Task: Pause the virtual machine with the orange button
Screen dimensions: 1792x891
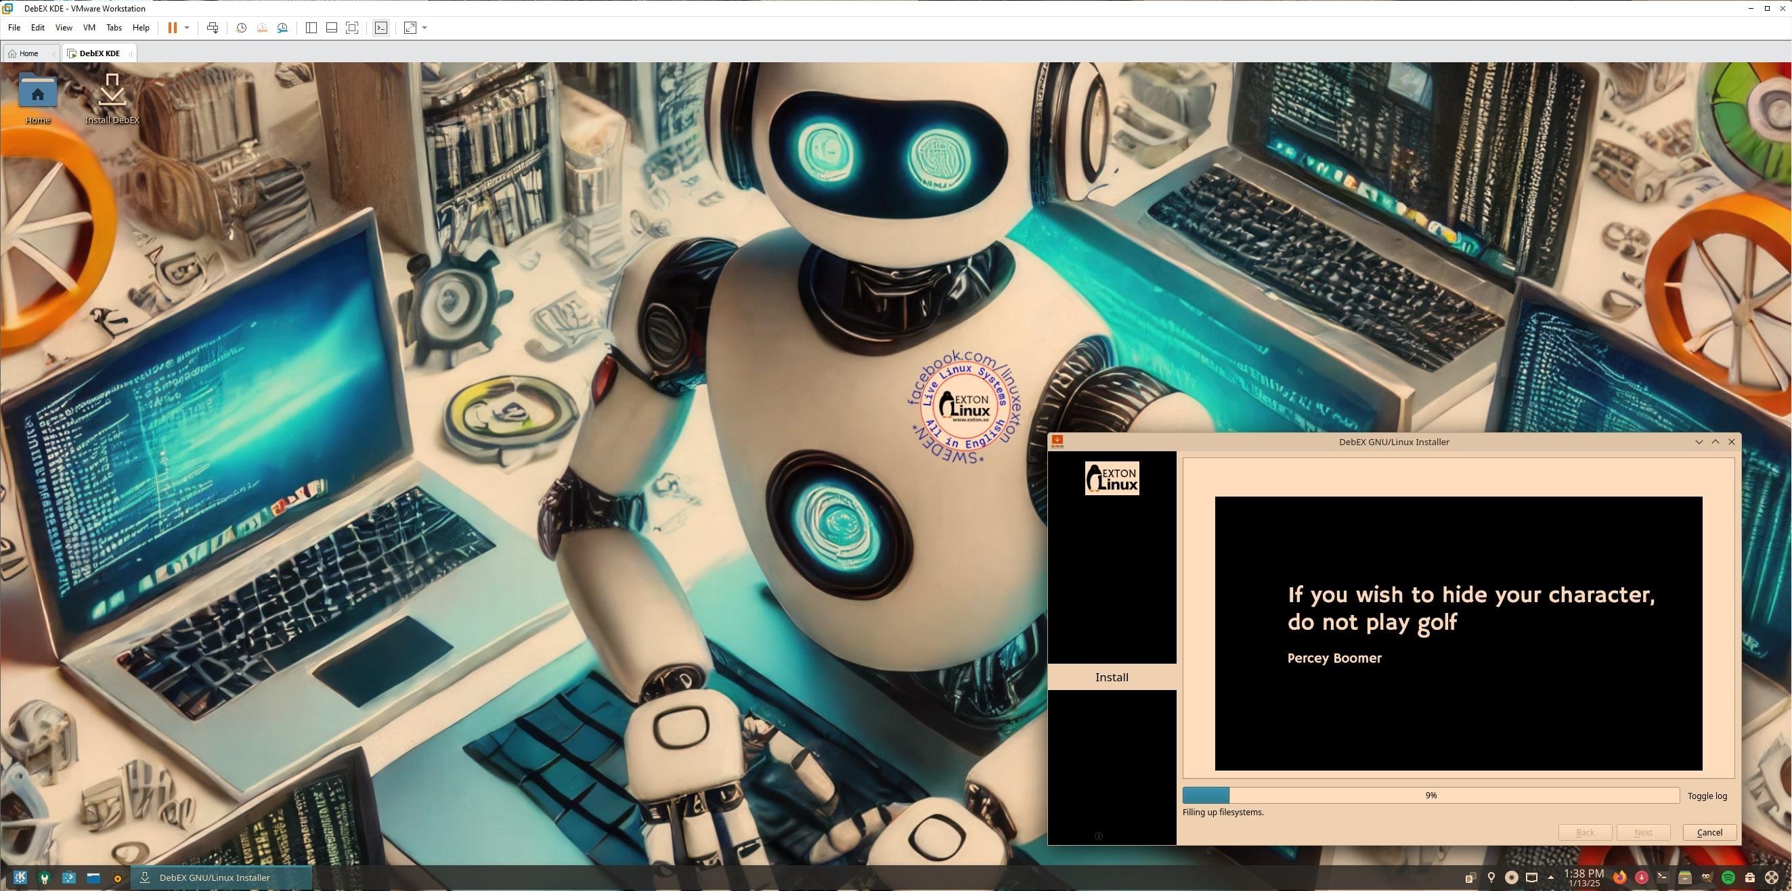Action: coord(172,28)
